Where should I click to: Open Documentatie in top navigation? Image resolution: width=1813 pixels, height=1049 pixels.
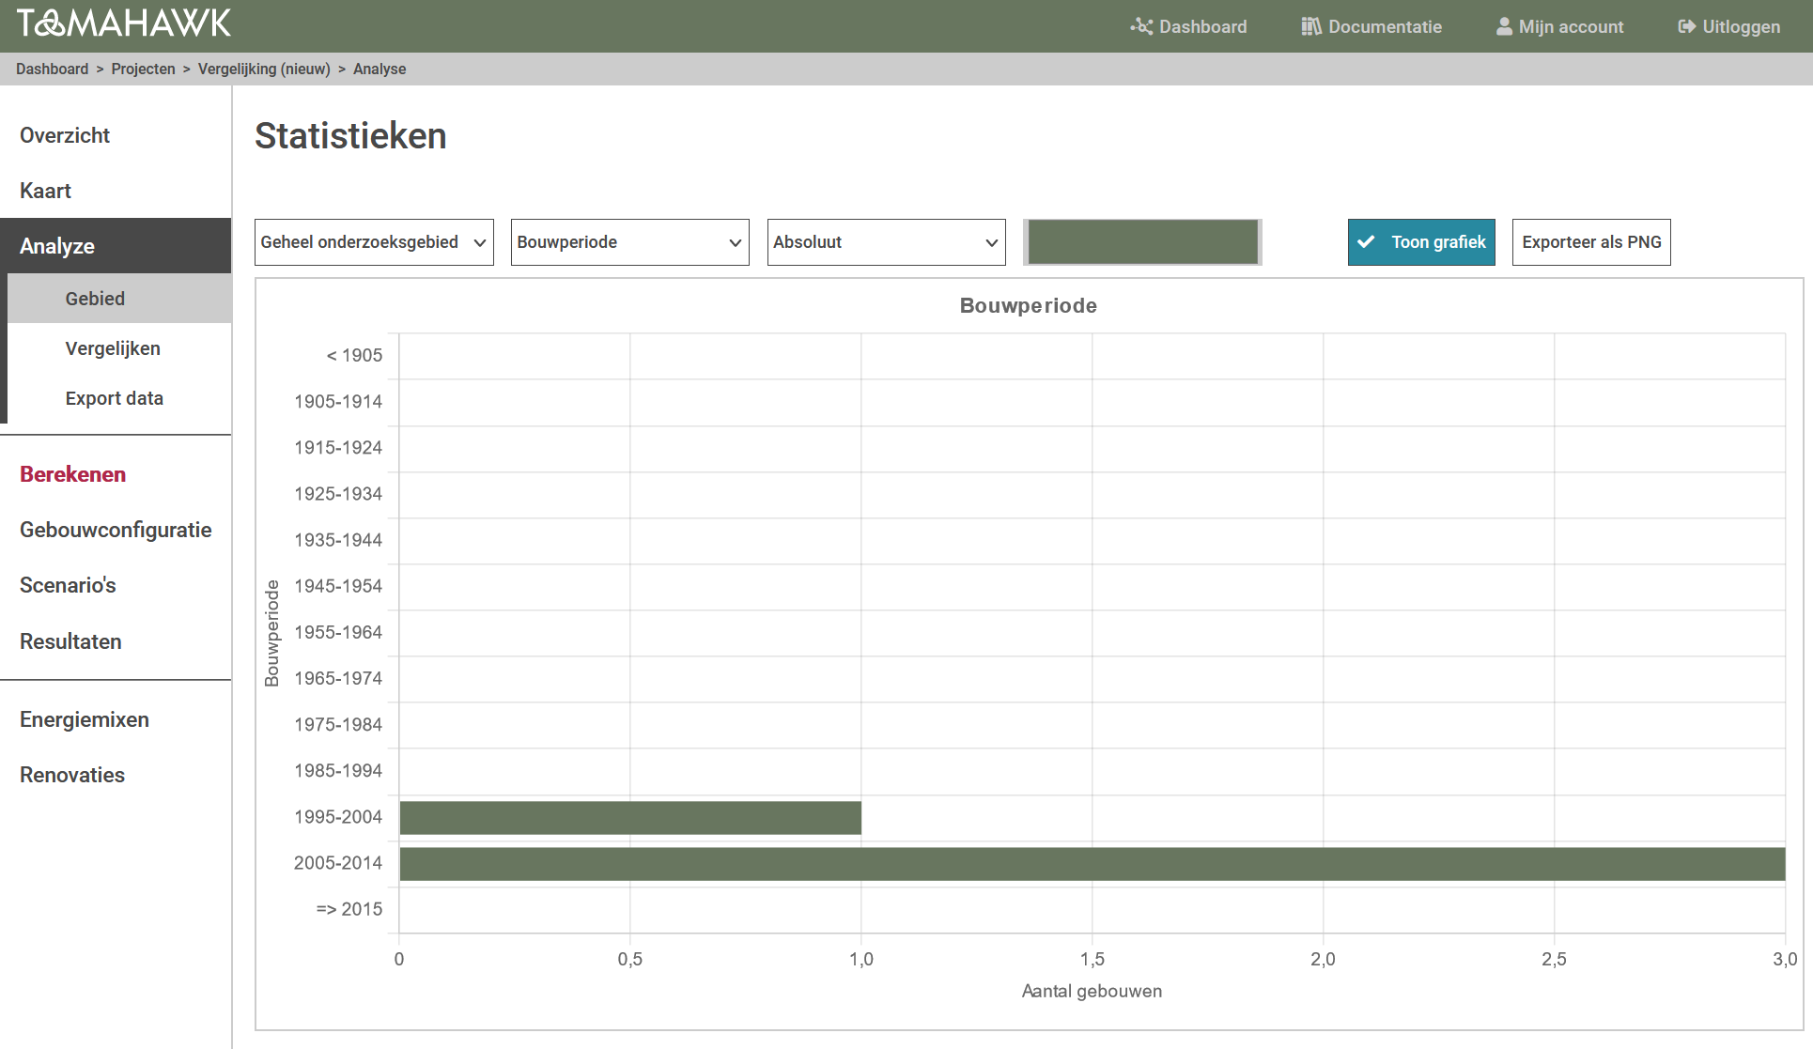coord(1371,26)
